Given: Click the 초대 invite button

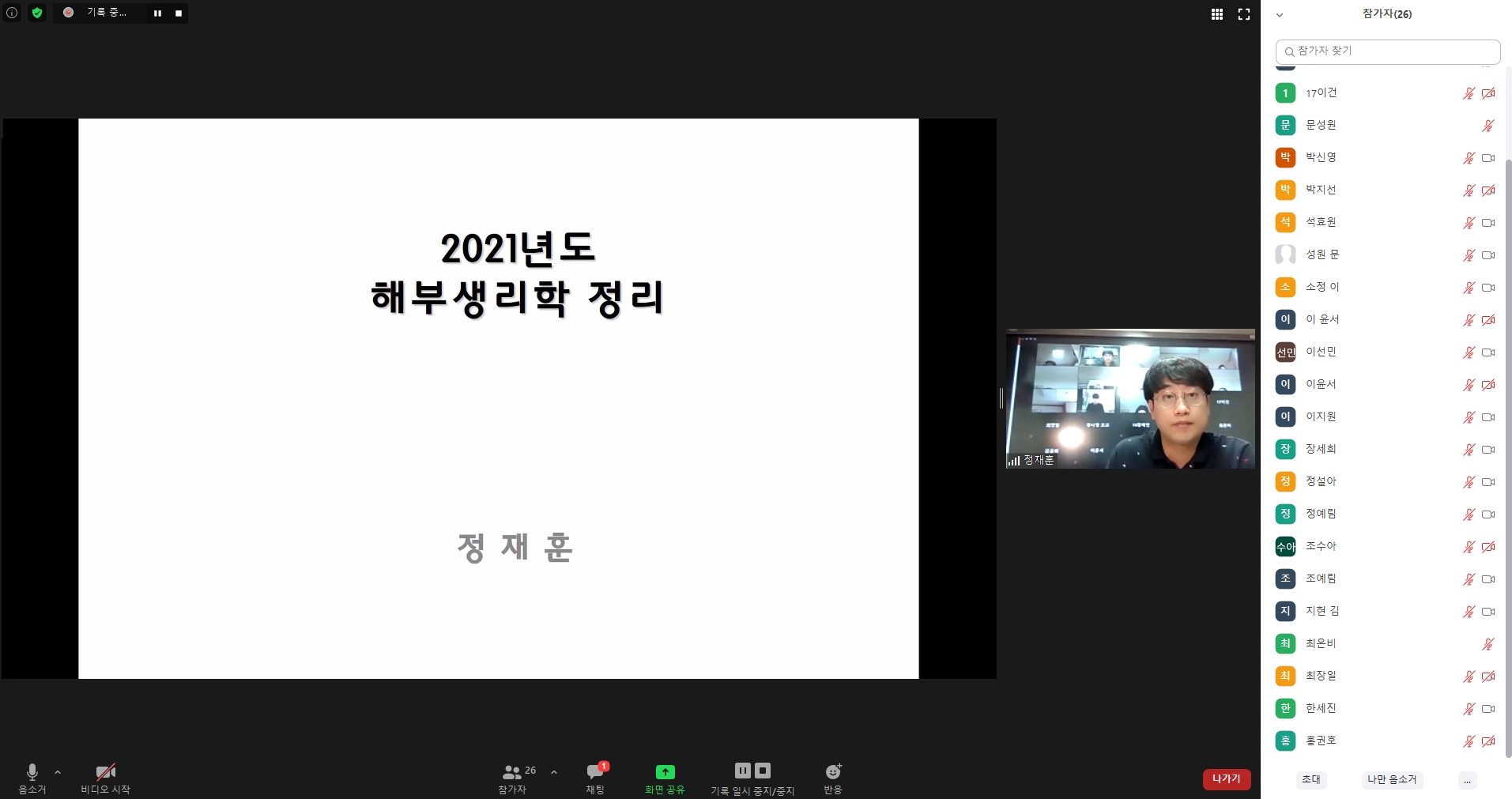Looking at the screenshot, I should pyautogui.click(x=1310, y=779).
